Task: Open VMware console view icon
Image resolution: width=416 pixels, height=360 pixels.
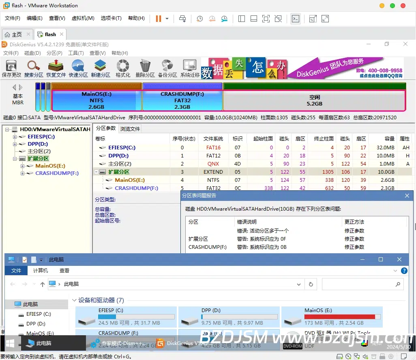Action: coord(296,19)
